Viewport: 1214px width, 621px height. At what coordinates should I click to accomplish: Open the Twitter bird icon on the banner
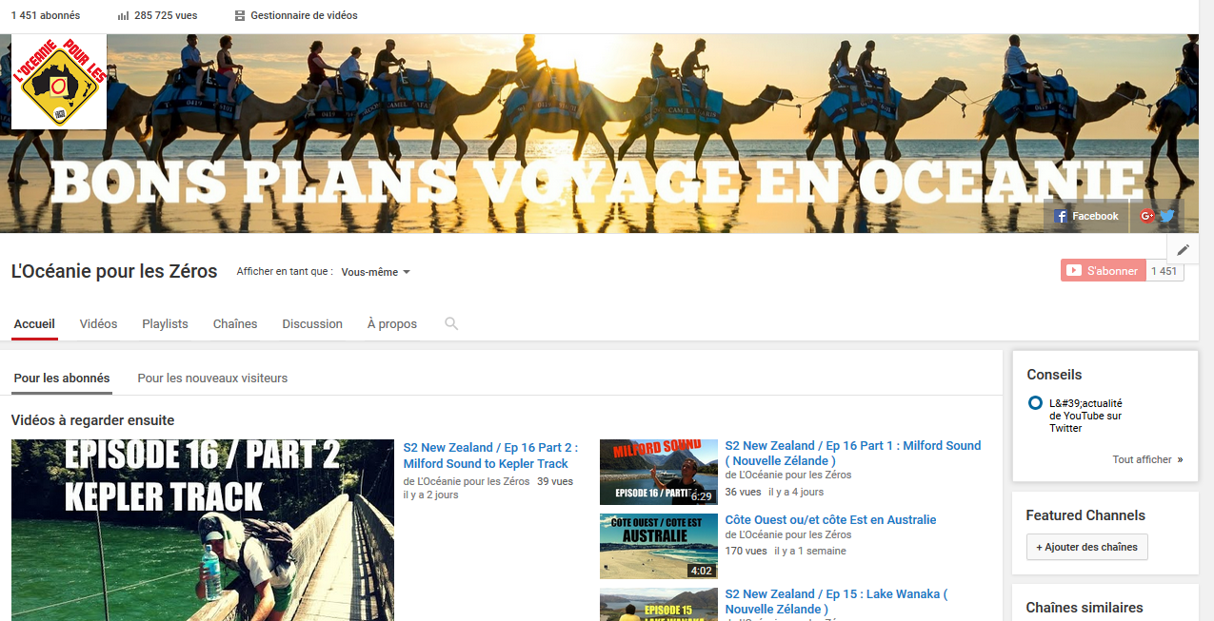coord(1166,216)
